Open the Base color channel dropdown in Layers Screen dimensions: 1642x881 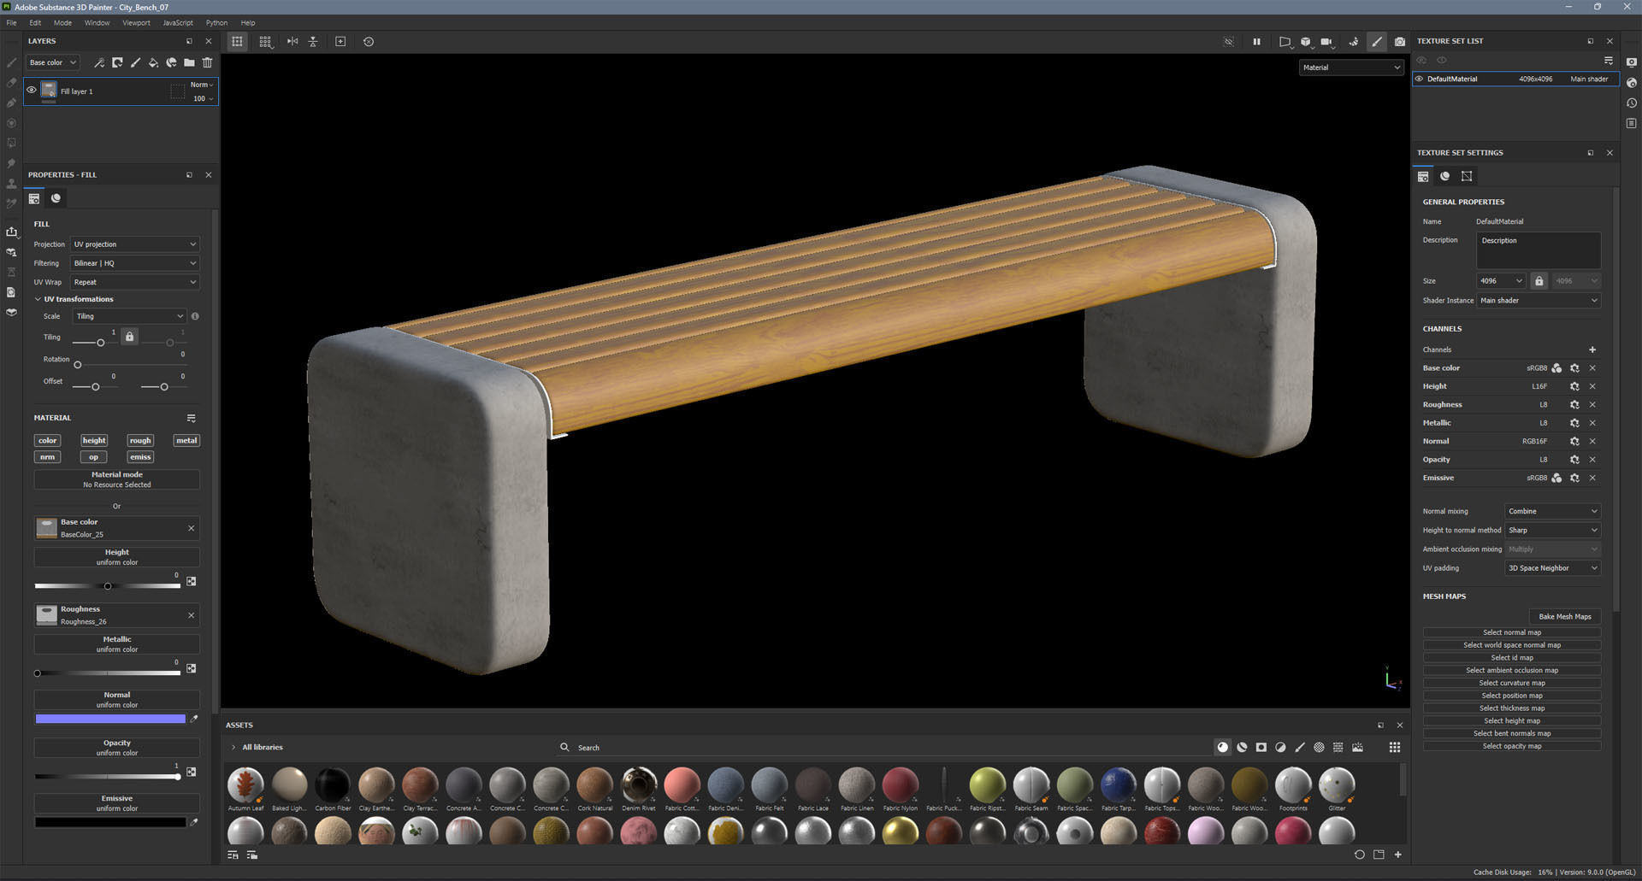coord(53,62)
